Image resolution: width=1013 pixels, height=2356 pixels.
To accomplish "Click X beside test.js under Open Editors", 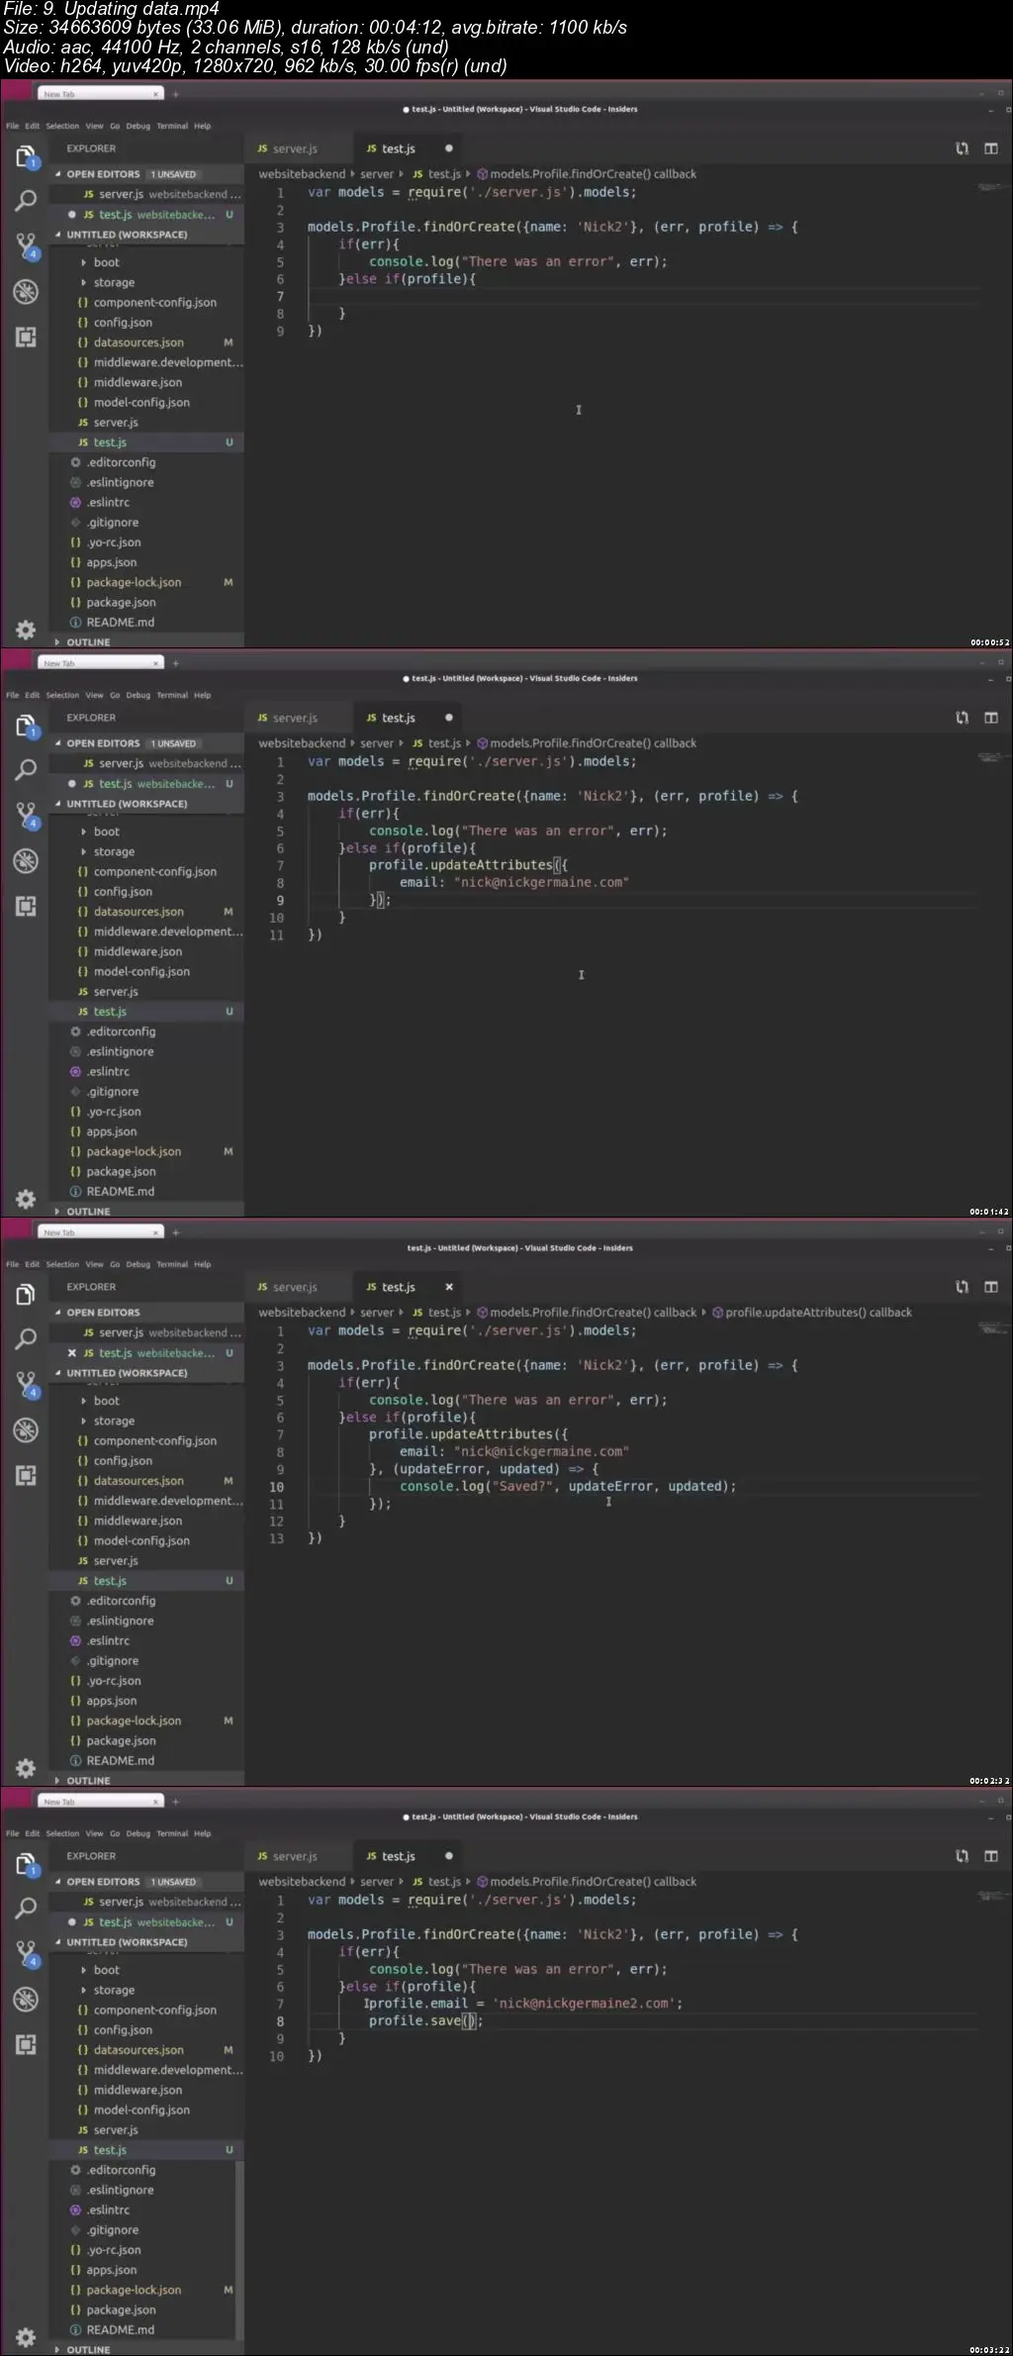I will pos(71,1352).
